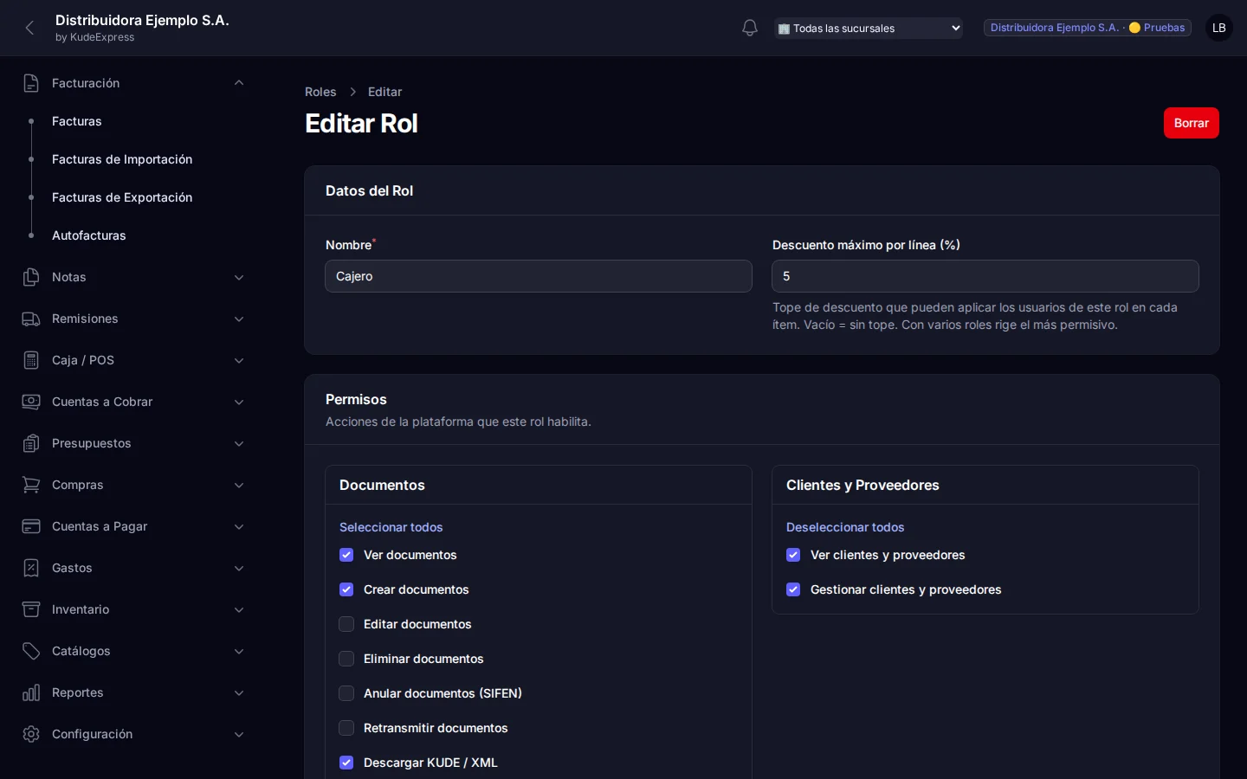The height and width of the screenshot is (779, 1247).
Task: Check Retransmitir documentos box
Action: click(x=346, y=728)
